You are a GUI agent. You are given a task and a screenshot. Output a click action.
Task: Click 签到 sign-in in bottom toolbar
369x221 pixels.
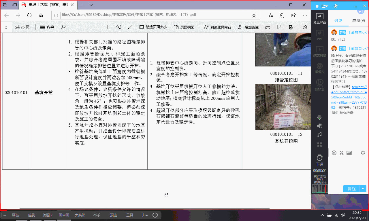tap(31, 215)
